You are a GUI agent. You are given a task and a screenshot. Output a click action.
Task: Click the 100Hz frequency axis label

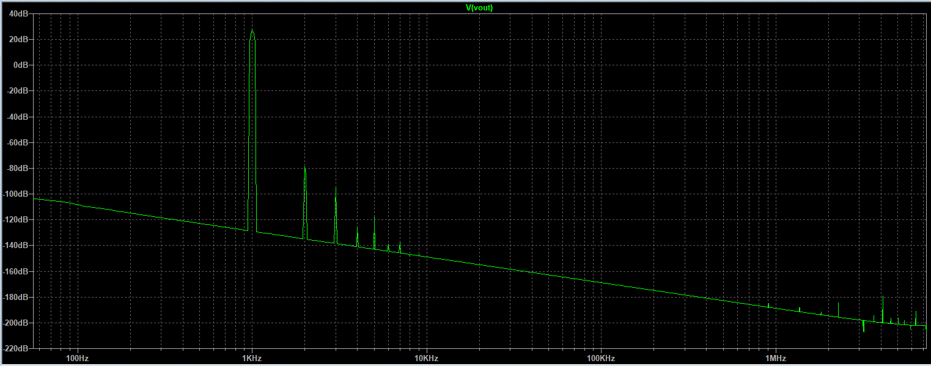pyautogui.click(x=77, y=357)
